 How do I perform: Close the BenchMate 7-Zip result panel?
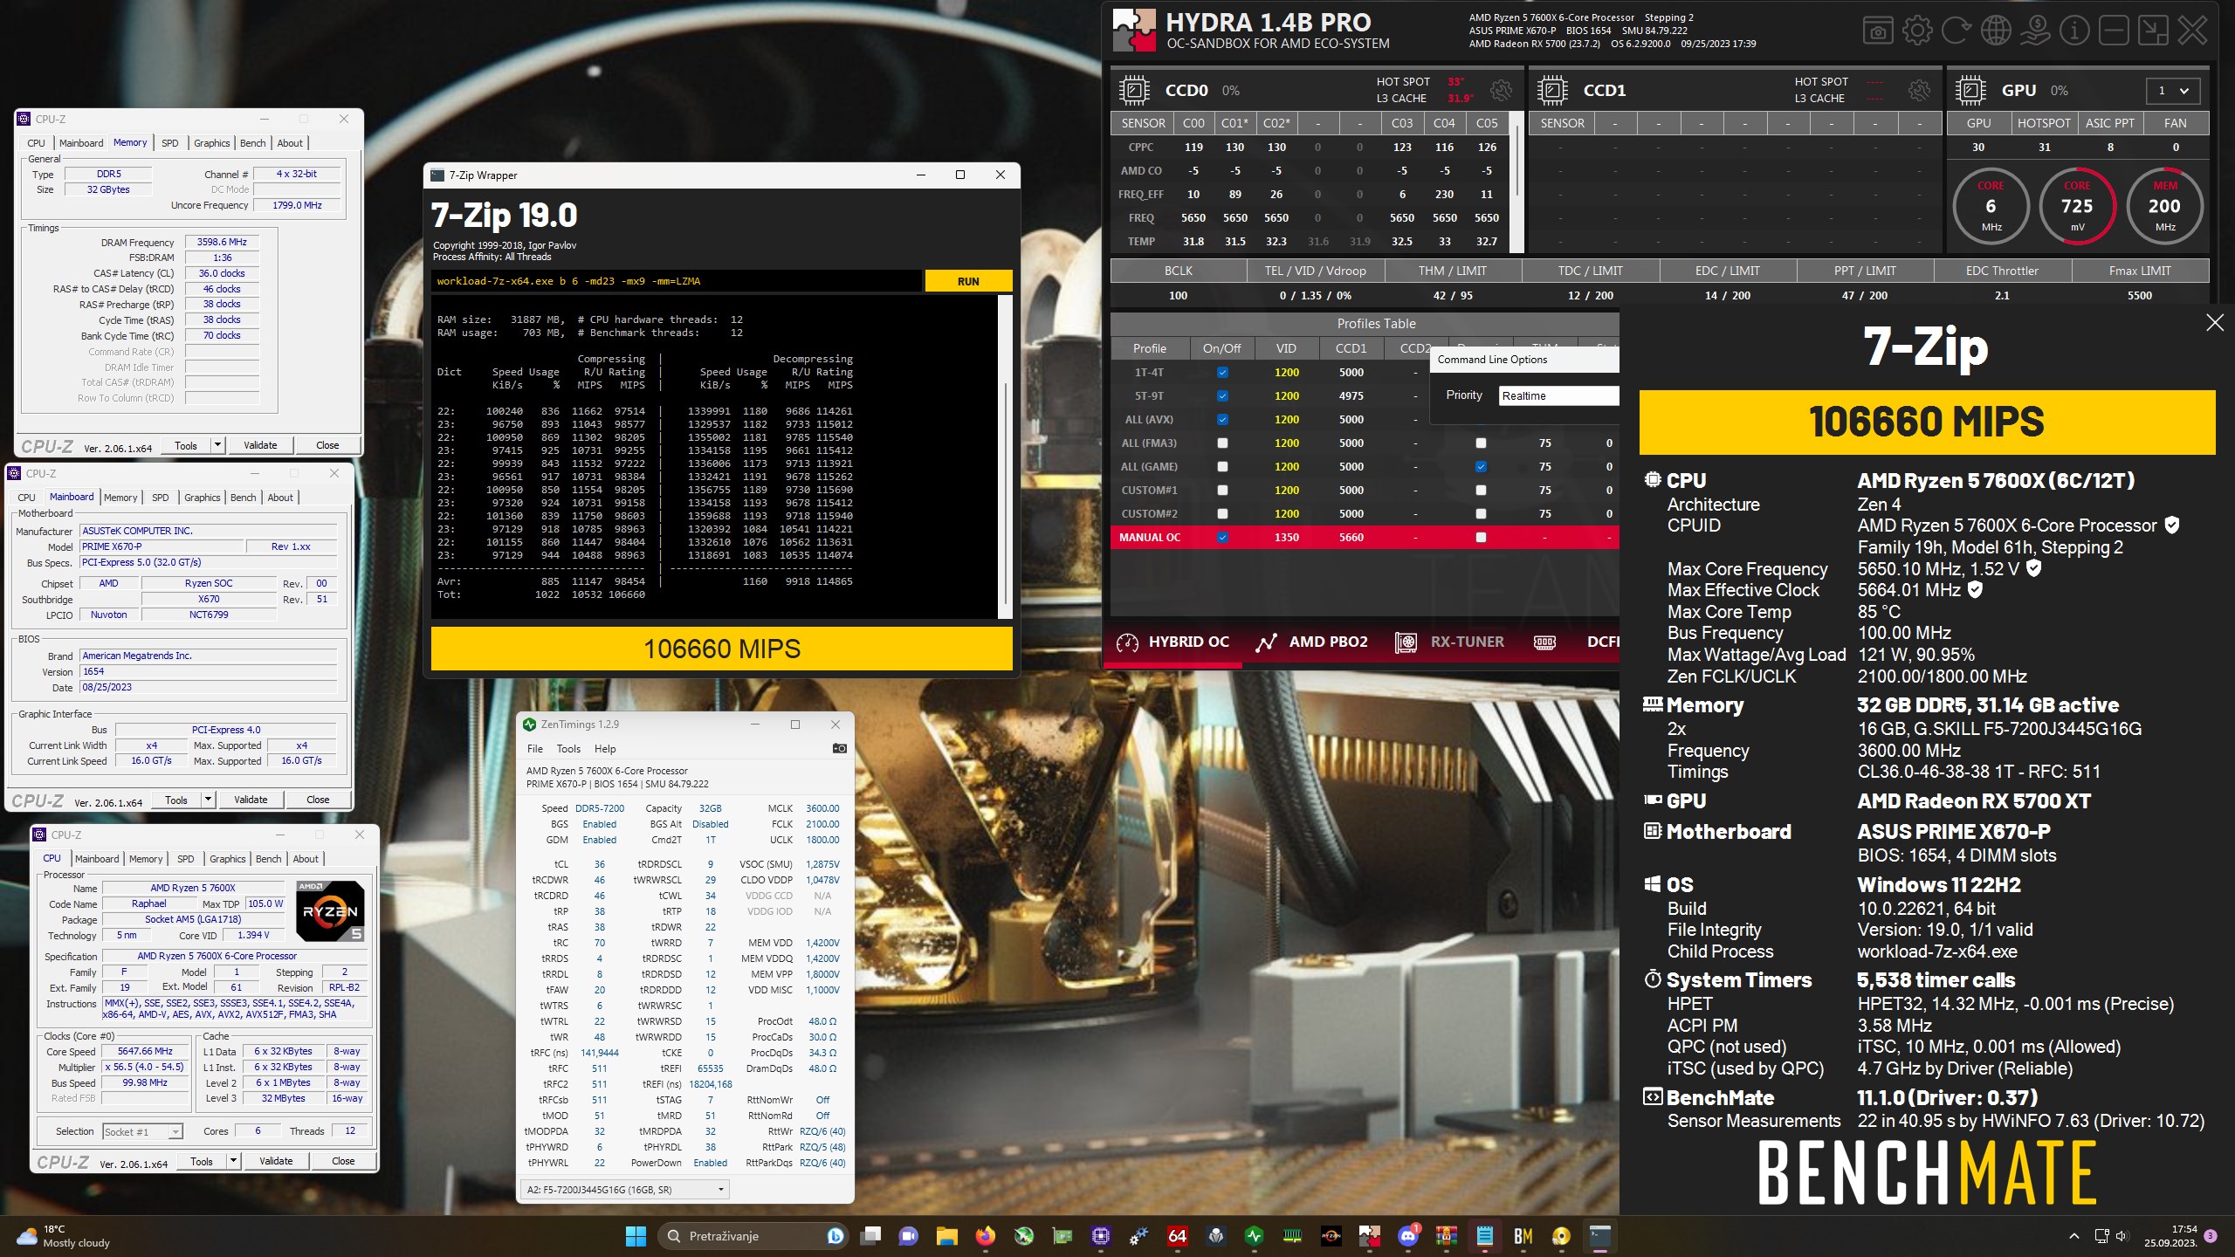[2215, 323]
